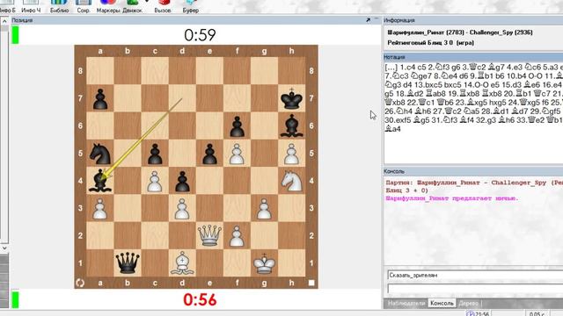Open the Вызов (challenge) toolbar button
This screenshot has width=563, height=316.
coord(163,6)
